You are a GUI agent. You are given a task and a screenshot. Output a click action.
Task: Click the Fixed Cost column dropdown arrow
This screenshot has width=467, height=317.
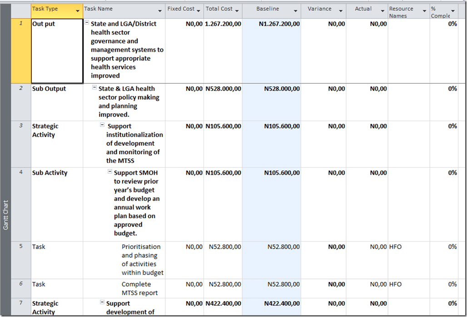point(199,11)
